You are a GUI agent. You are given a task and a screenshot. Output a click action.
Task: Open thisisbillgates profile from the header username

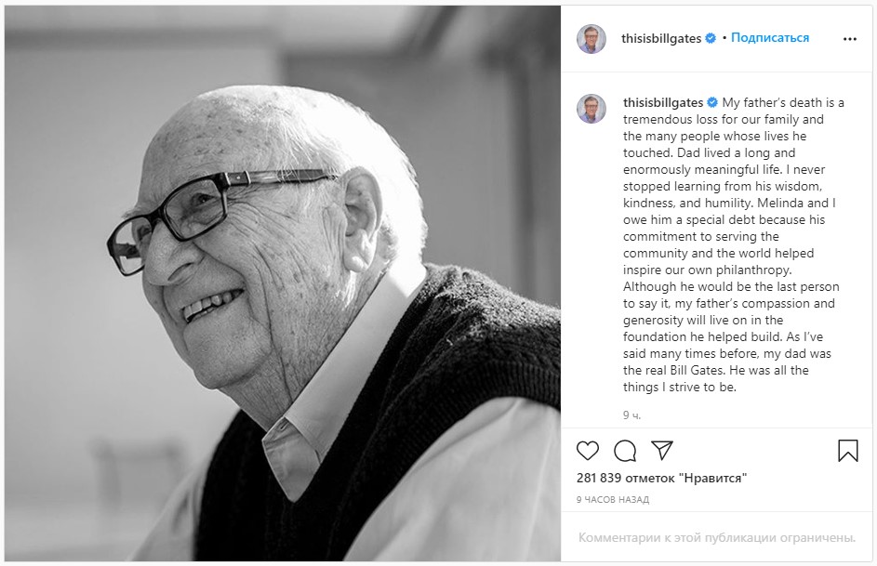[662, 38]
